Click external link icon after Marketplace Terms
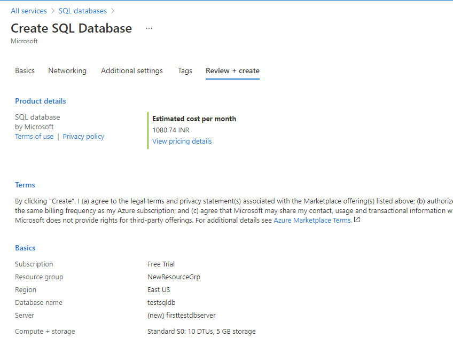 357,220
